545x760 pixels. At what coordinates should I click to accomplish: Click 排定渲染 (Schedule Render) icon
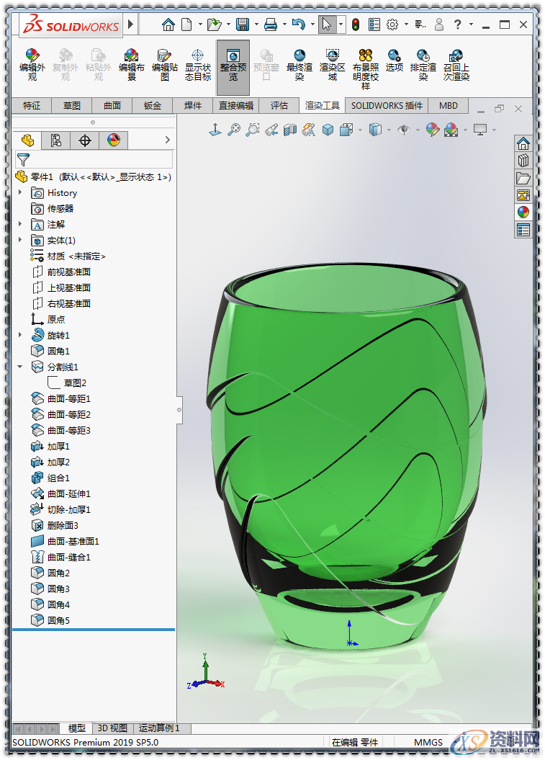423,64
